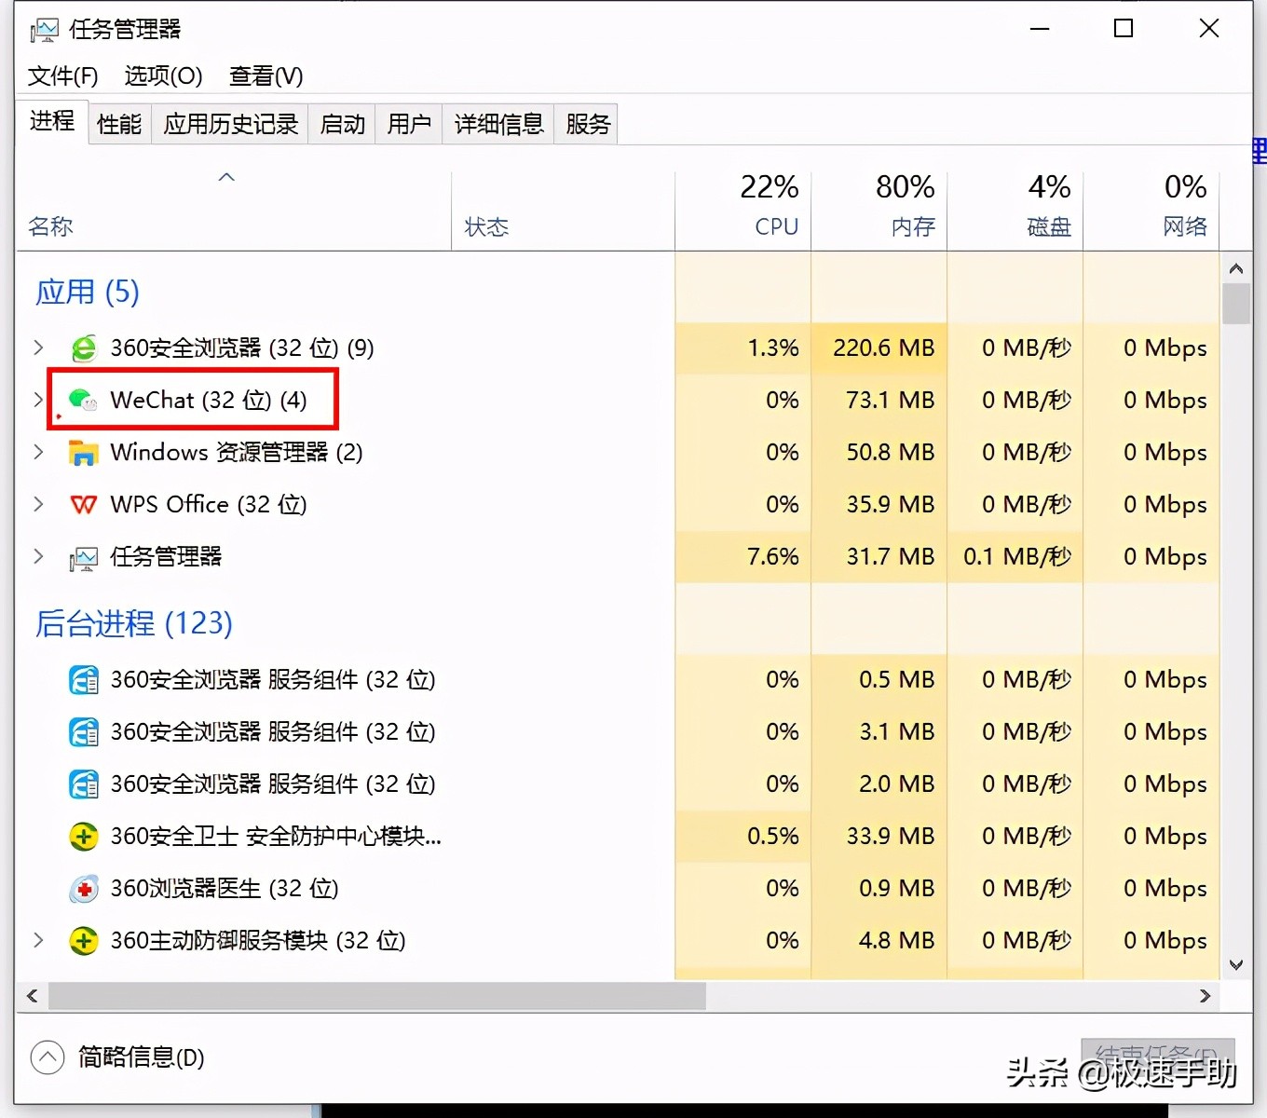Click the 360安全浏览器 (32 位) (9) app icon

point(84,348)
